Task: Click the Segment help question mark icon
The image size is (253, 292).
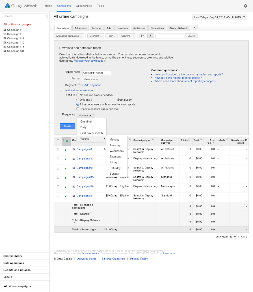Action: pos(79,85)
